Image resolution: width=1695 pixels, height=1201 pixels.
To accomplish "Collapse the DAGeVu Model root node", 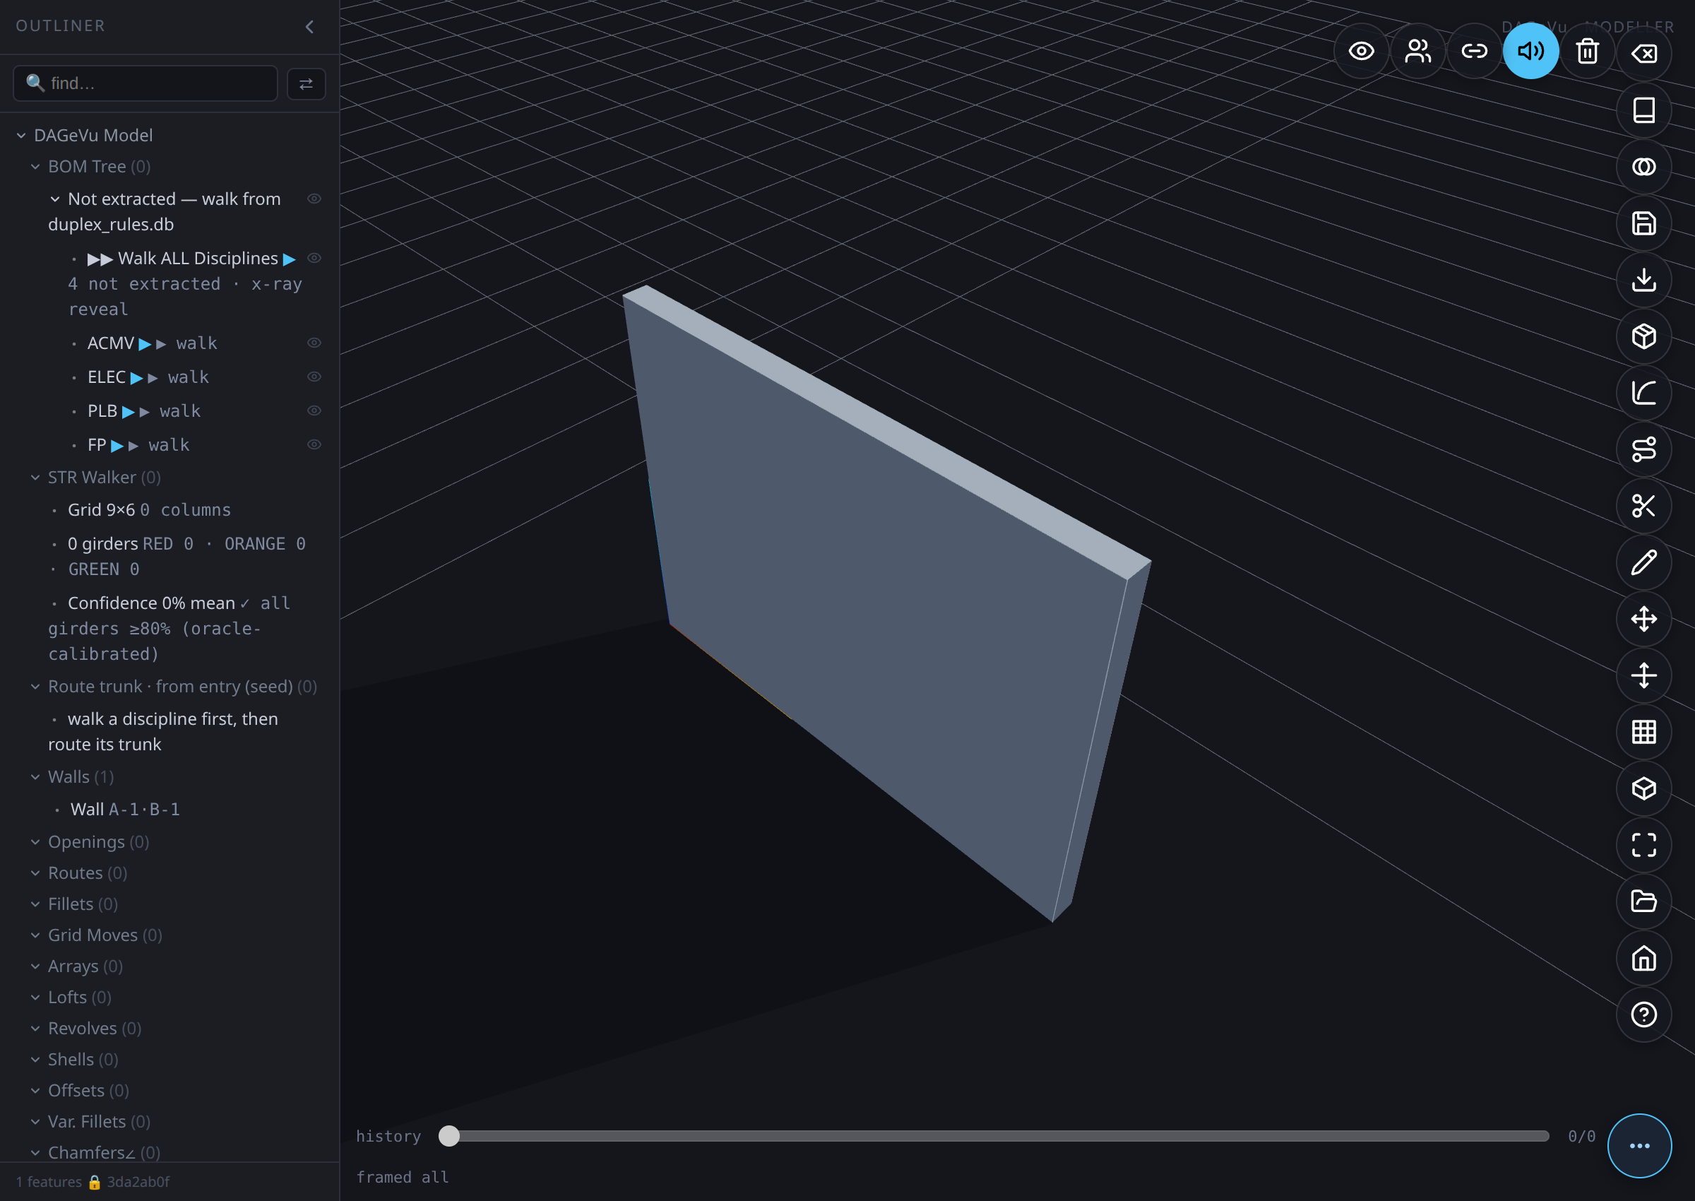I will (x=21, y=136).
